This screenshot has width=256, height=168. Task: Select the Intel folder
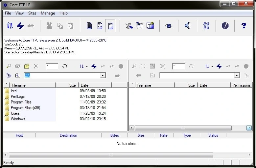click(14, 91)
